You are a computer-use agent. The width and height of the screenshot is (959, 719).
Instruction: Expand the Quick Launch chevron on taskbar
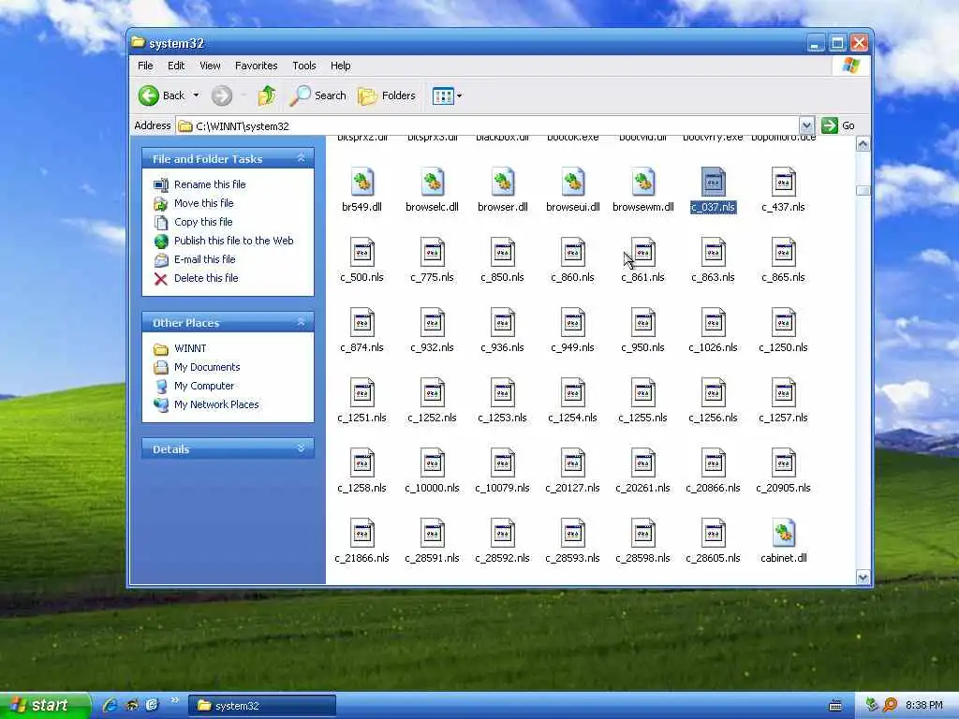(x=174, y=700)
